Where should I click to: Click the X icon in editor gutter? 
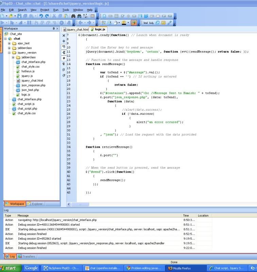pos(64,35)
